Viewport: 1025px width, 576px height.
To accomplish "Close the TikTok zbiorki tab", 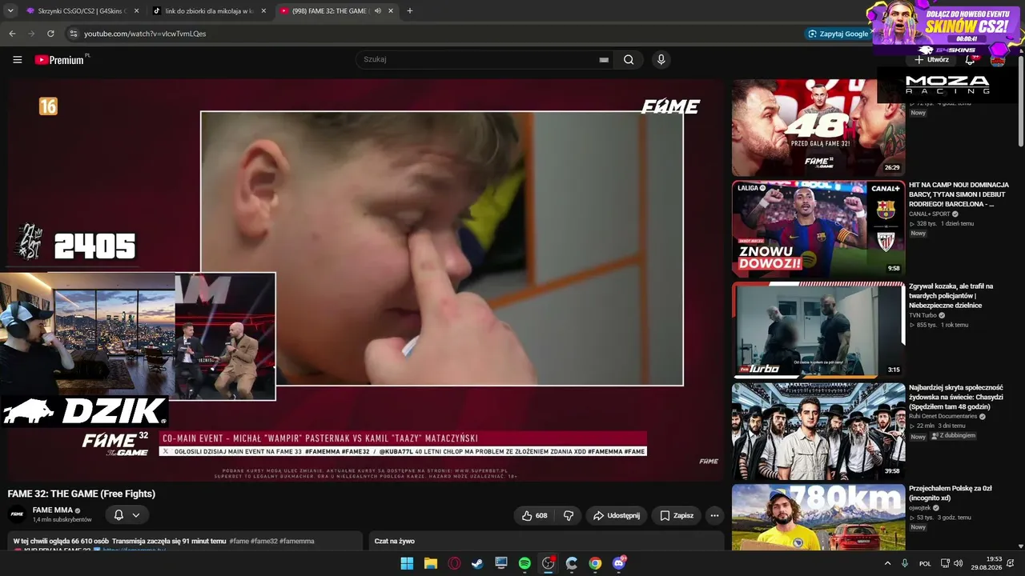I will click(x=263, y=11).
